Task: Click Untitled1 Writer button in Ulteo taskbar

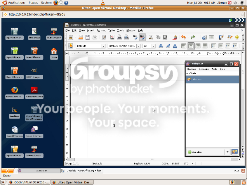Action: tap(82, 171)
